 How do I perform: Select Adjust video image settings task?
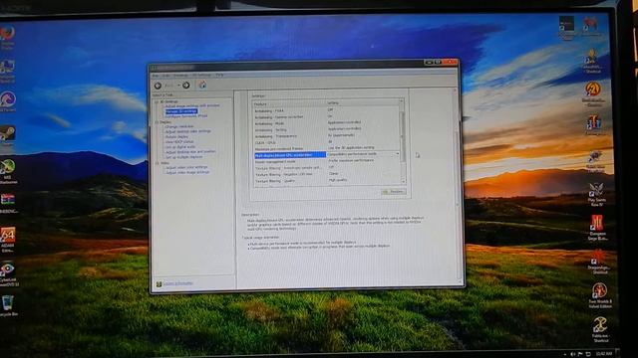click(x=187, y=172)
